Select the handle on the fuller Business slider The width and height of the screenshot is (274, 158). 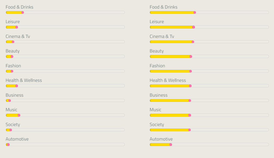click(x=190, y=101)
